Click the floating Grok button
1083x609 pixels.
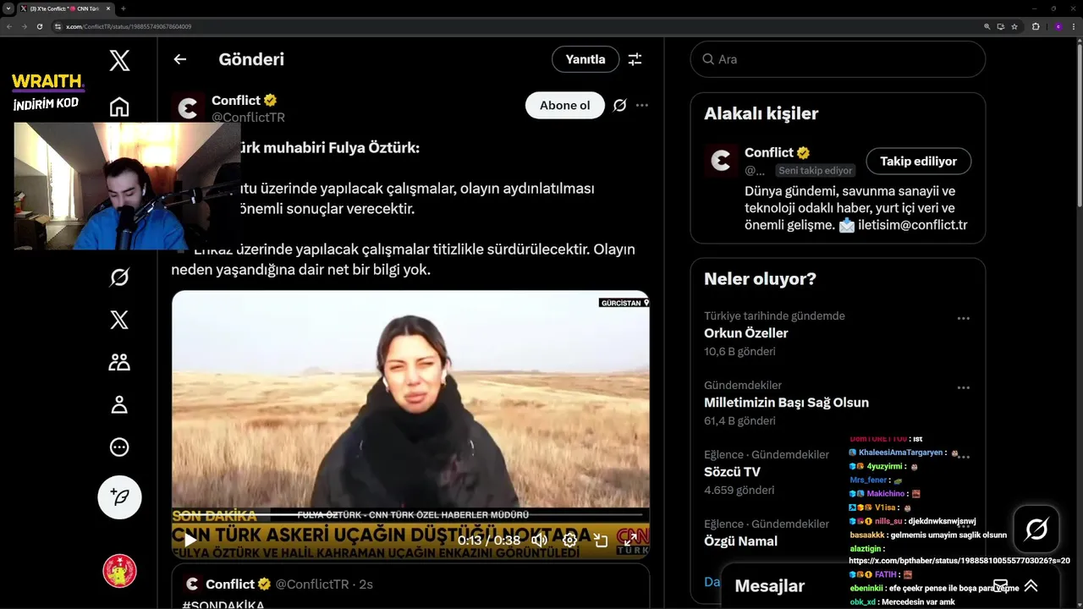1036,529
